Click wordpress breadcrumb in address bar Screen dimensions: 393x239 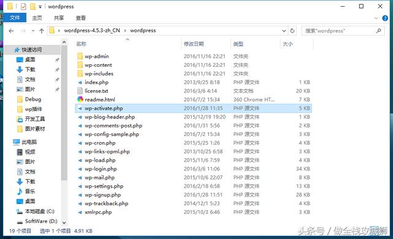pyautogui.click(x=143, y=31)
